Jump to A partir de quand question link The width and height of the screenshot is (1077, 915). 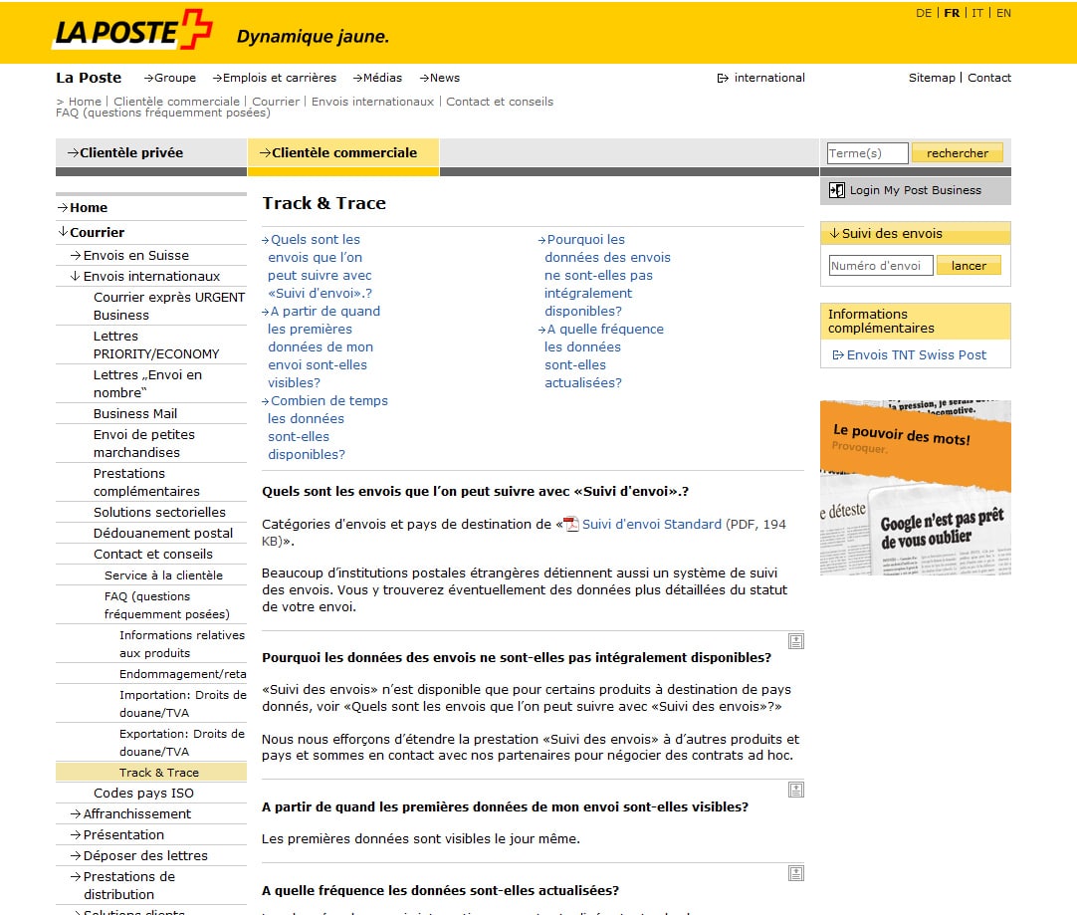[x=322, y=346]
